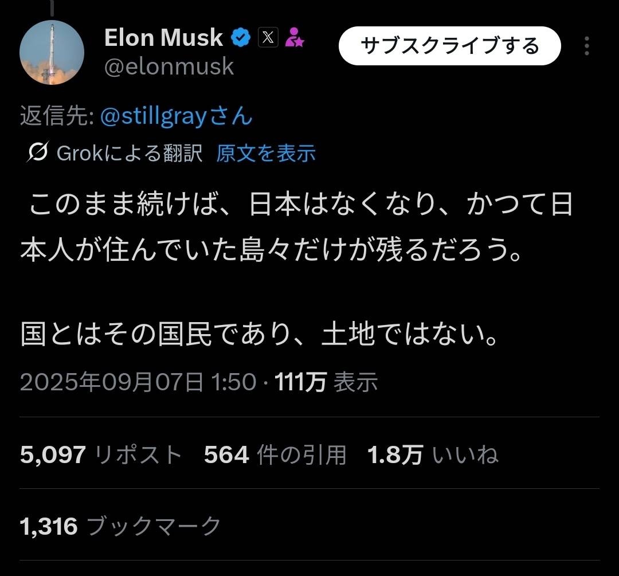Open the three-dot more options menu
Screen dimensions: 619x576
586,46
